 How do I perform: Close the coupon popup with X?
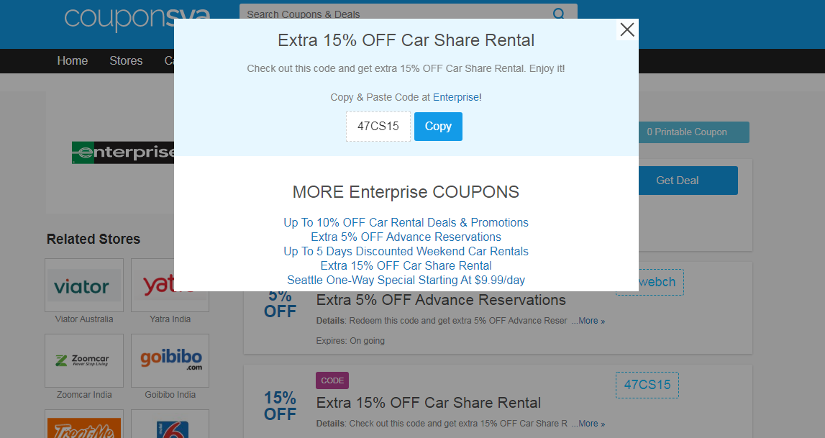coord(627,29)
